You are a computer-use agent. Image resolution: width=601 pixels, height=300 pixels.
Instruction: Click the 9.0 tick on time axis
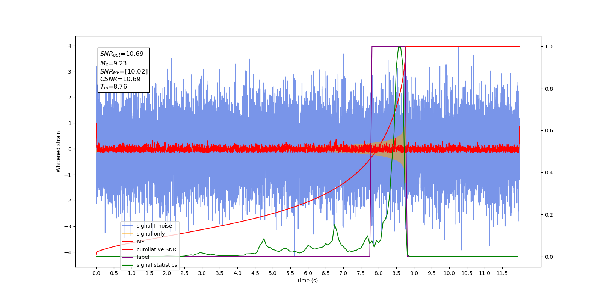click(414, 273)
